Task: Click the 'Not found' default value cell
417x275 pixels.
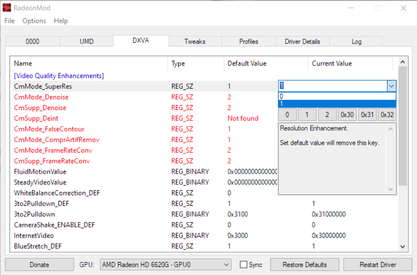Action: coord(243,118)
